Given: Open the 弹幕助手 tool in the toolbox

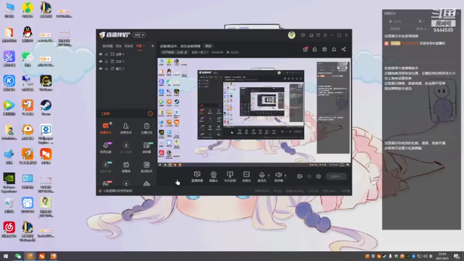Looking at the screenshot, I should [x=106, y=128].
